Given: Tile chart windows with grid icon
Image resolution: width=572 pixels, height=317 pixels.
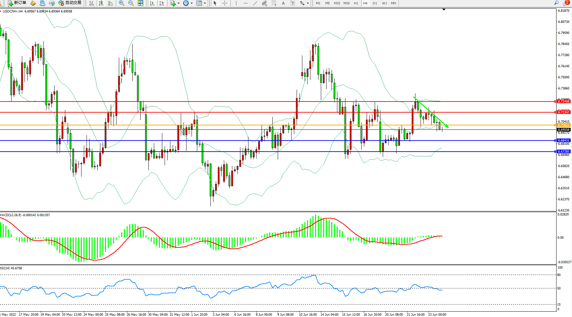Looking at the screenshot, I should point(140,3).
